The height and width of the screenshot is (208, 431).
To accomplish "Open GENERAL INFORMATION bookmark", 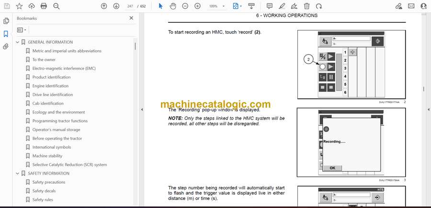I will coord(50,42).
